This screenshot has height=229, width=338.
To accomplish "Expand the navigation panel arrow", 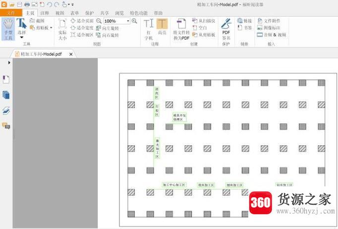I will (x=9, y=62).
